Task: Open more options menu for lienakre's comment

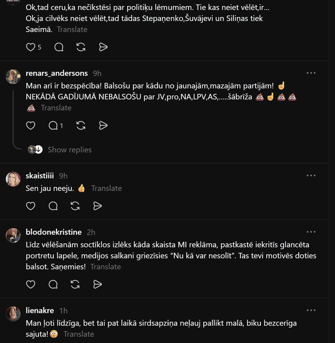Action: click(x=311, y=310)
